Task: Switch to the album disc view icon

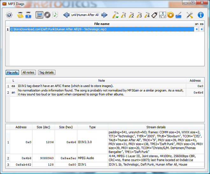Action: 47,15
